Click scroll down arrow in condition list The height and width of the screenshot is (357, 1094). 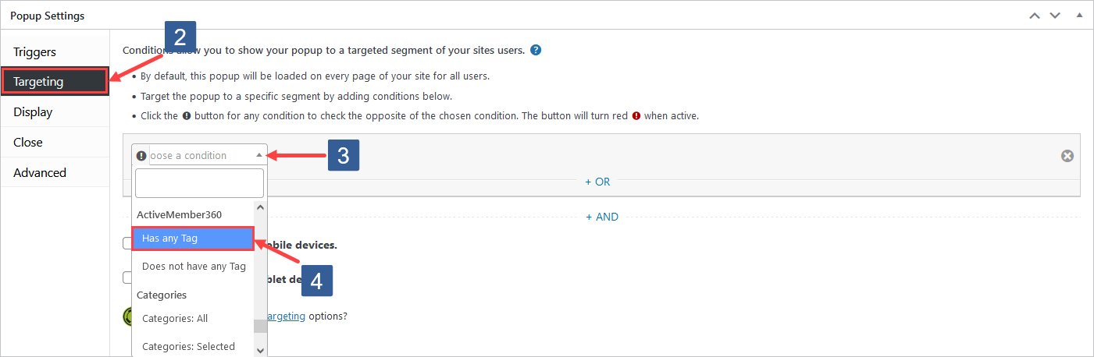coord(261,350)
